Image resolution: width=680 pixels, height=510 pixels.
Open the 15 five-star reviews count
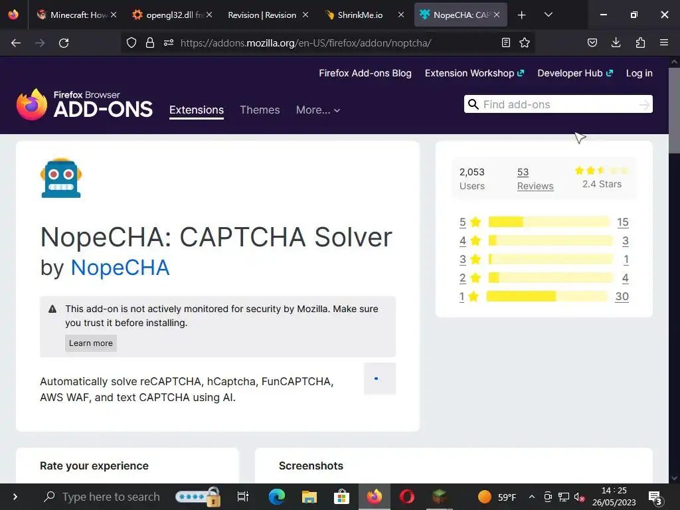point(623,222)
